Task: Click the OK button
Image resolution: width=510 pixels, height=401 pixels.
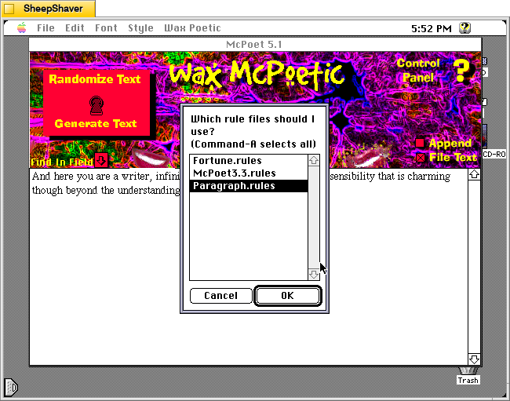Action: 287,296
